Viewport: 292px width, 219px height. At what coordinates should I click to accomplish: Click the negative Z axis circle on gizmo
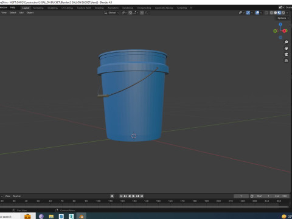(x=280, y=37)
